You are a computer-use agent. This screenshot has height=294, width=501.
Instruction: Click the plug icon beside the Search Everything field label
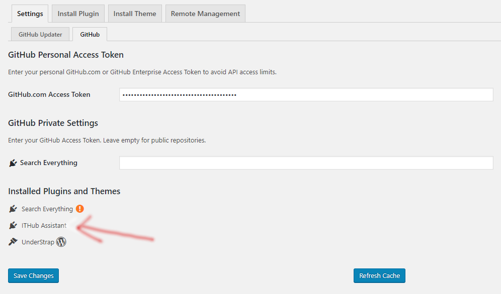13,163
